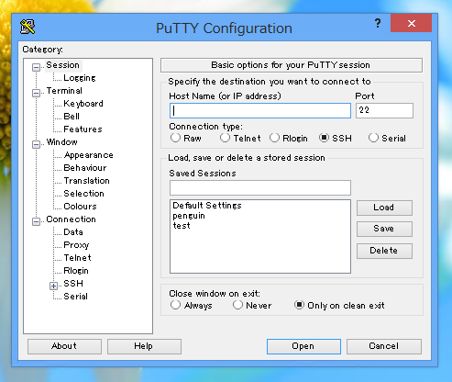452x382 pixels.
Task: Choose Only on clean exit option
Action: [x=299, y=305]
